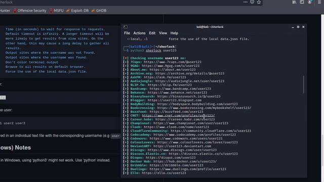The height and width of the screenshot is (182, 324).
Task: Click the Ello result URL
Action: pyautogui.click(x=164, y=173)
